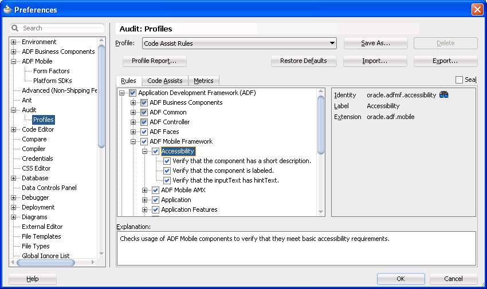Expand the ADF Faces rule node
Screen dimensions: 487x289
[x=133, y=132]
